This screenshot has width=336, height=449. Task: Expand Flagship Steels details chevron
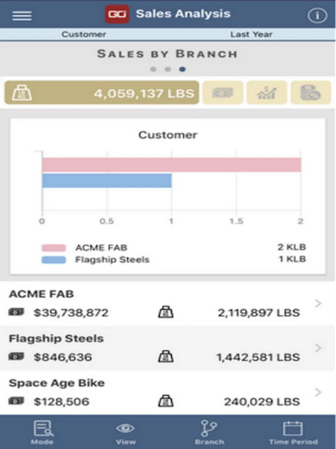(318, 348)
